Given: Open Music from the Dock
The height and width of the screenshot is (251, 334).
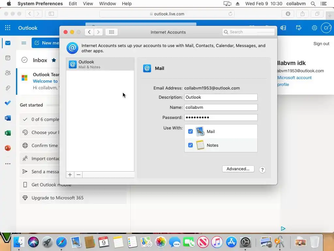Looking at the screenshot, I should [x=217, y=242].
